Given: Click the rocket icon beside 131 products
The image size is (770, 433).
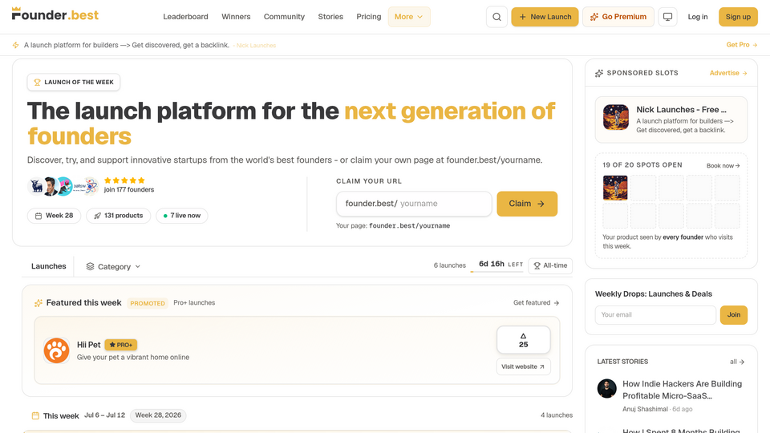Looking at the screenshot, I should 97,216.
